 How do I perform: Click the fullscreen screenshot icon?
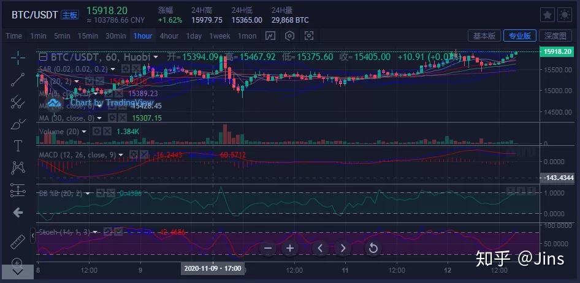pos(309,36)
